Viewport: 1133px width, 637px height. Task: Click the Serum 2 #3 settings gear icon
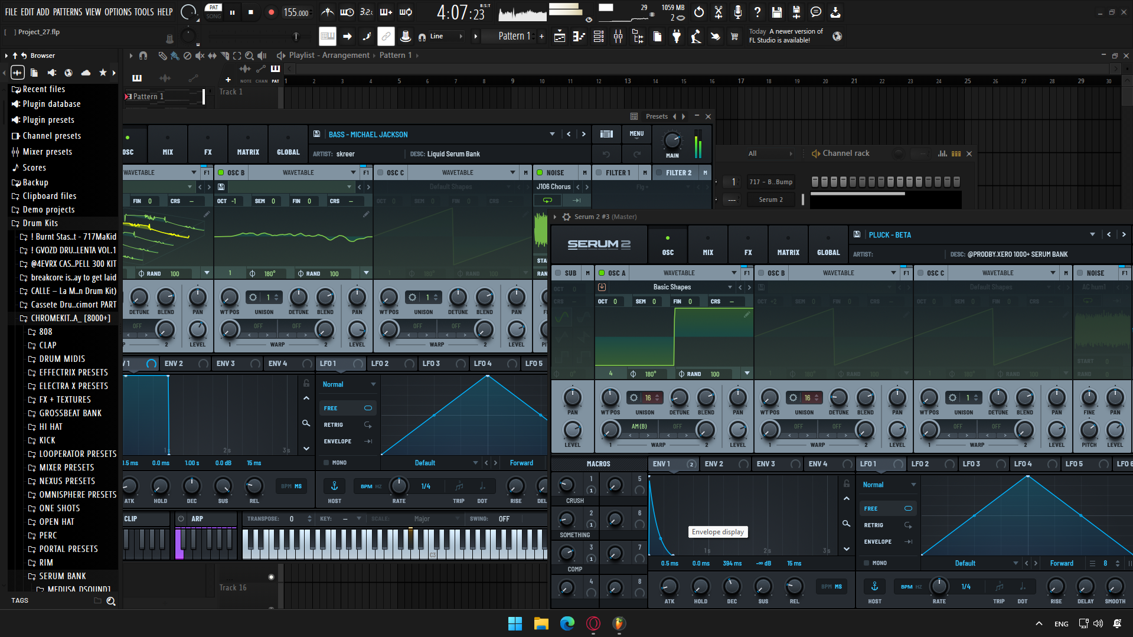point(566,217)
